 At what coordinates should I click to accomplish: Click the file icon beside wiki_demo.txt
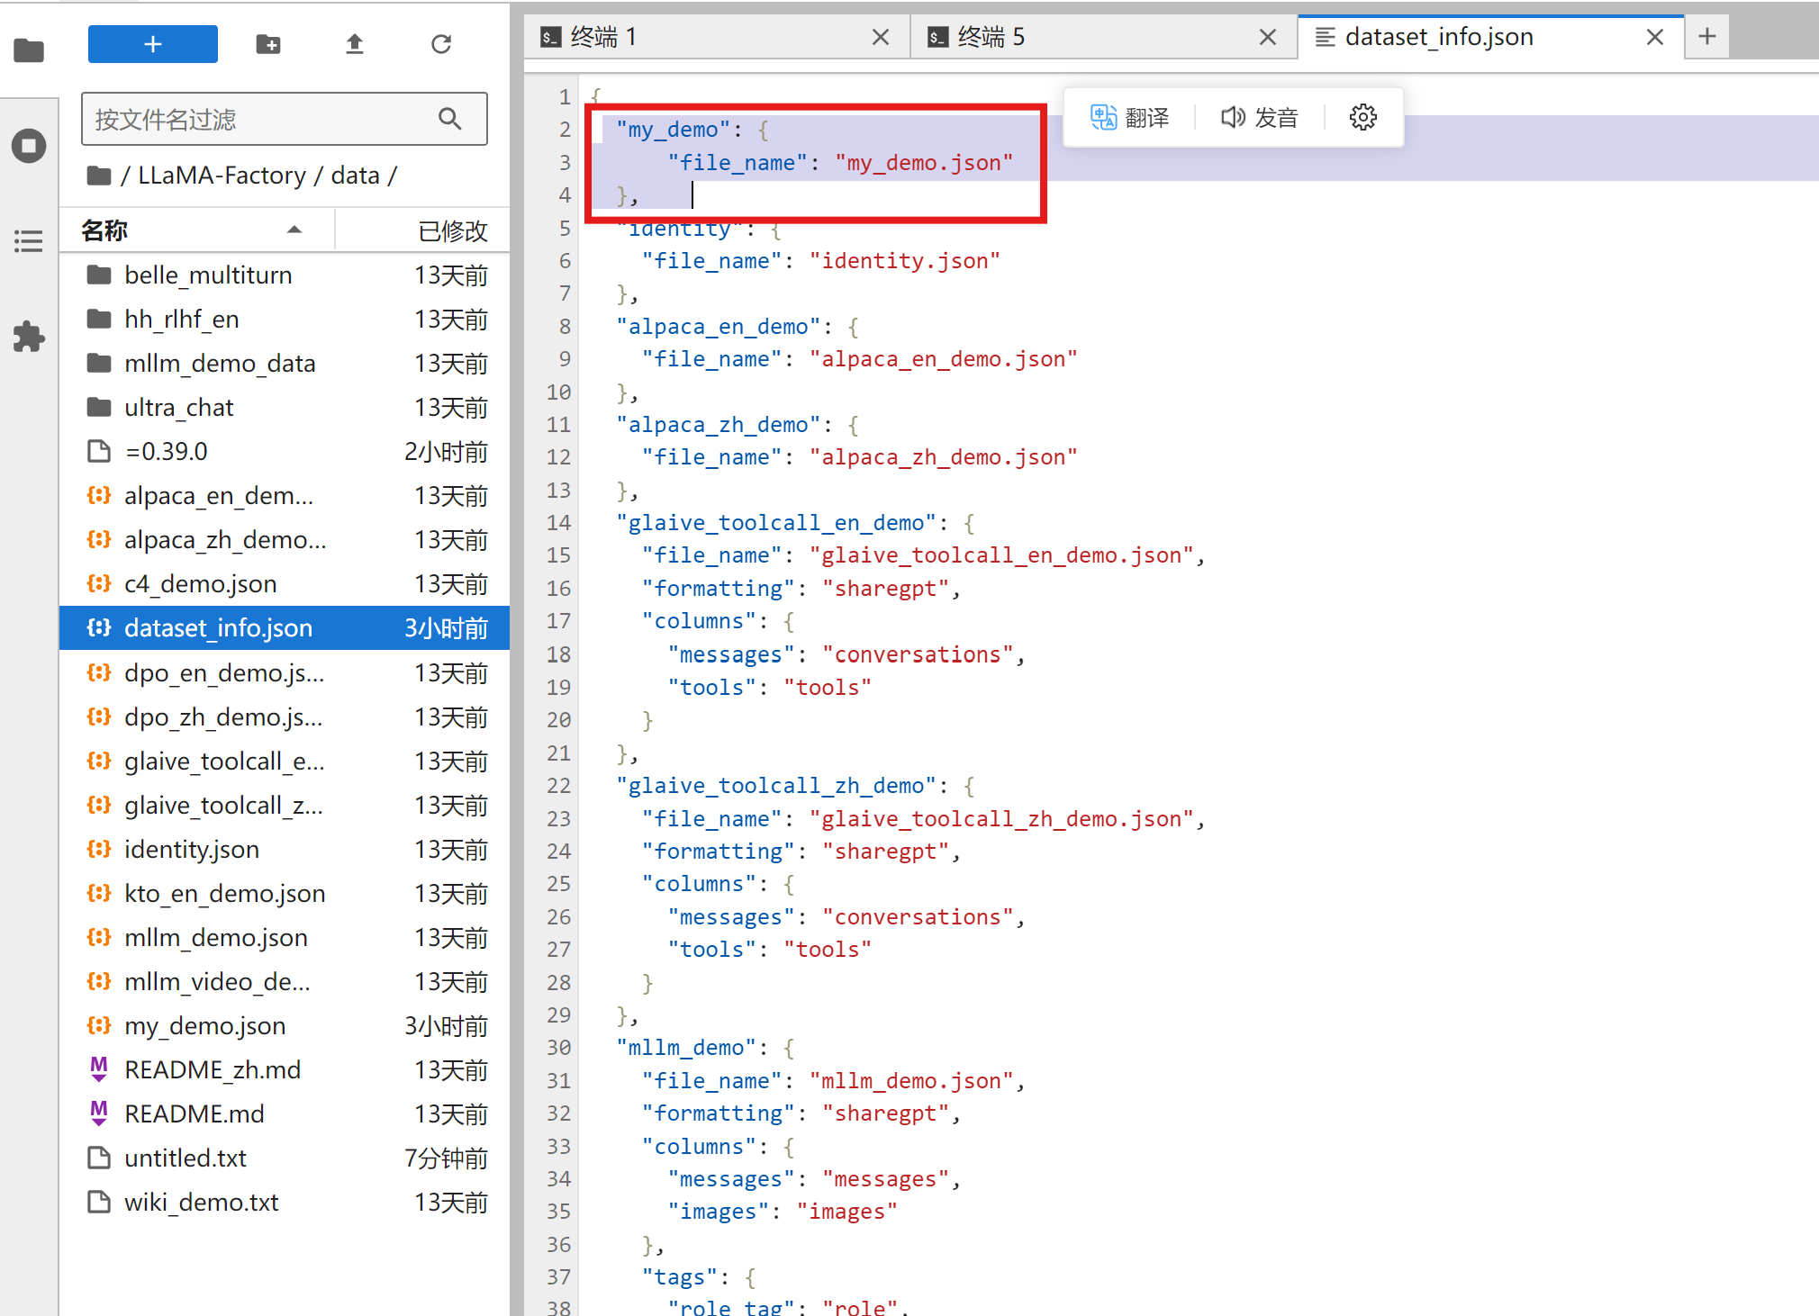pyautogui.click(x=99, y=1202)
